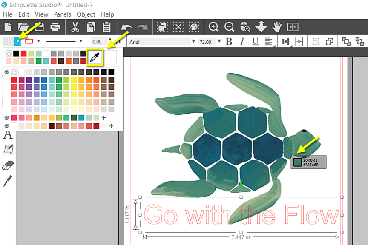Click the font size 72.00 field
The height and width of the screenshot is (245, 368).
[x=207, y=42]
